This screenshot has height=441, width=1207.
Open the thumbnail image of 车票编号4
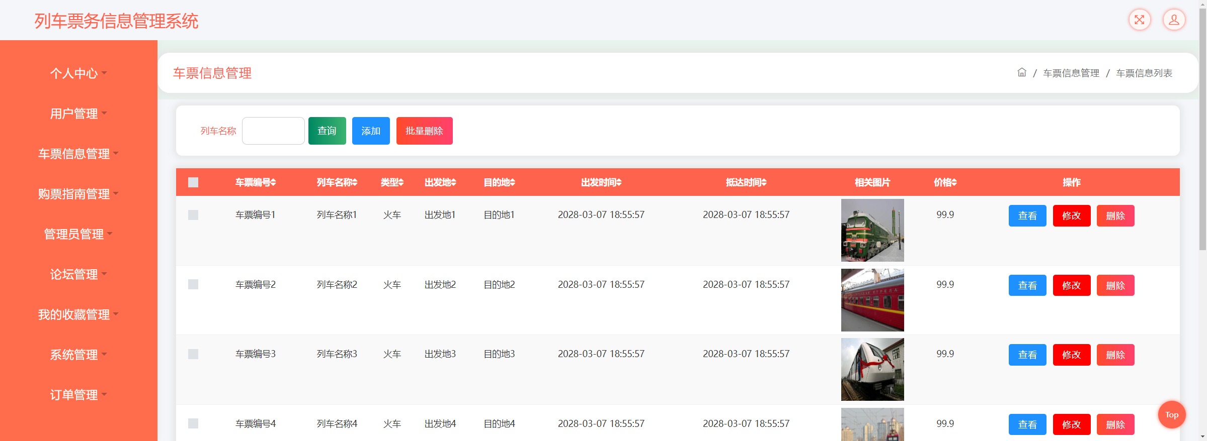(x=872, y=424)
